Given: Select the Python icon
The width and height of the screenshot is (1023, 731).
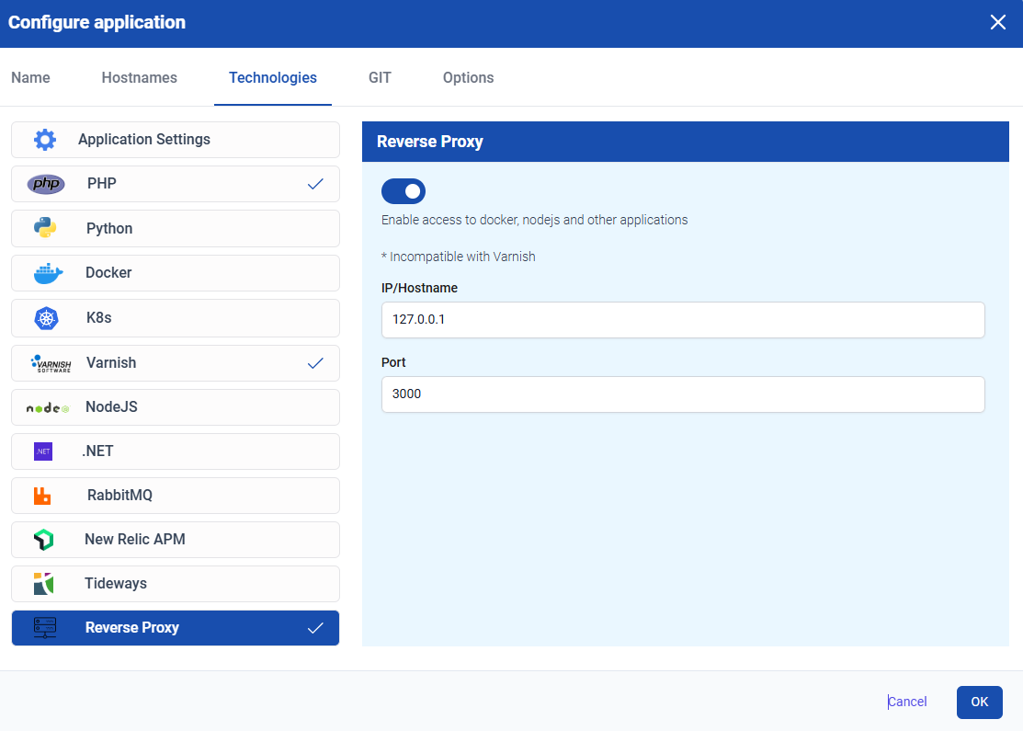Looking at the screenshot, I should [x=45, y=228].
